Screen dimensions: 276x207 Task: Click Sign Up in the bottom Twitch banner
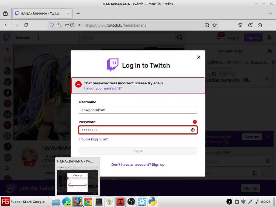click(x=250, y=188)
